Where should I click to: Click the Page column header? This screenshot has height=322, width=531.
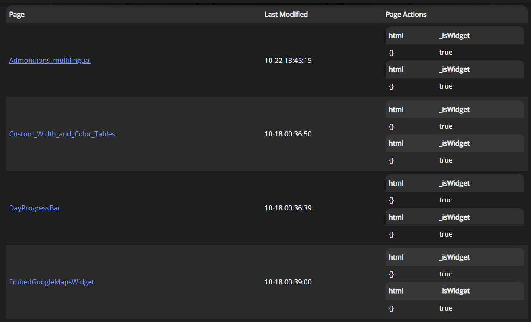point(17,15)
